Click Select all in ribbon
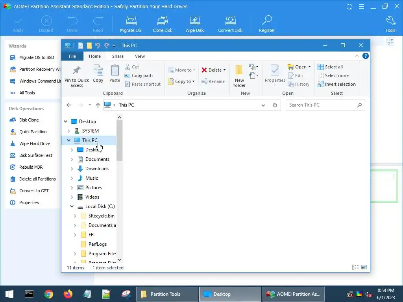The image size is (403, 302). (330, 67)
